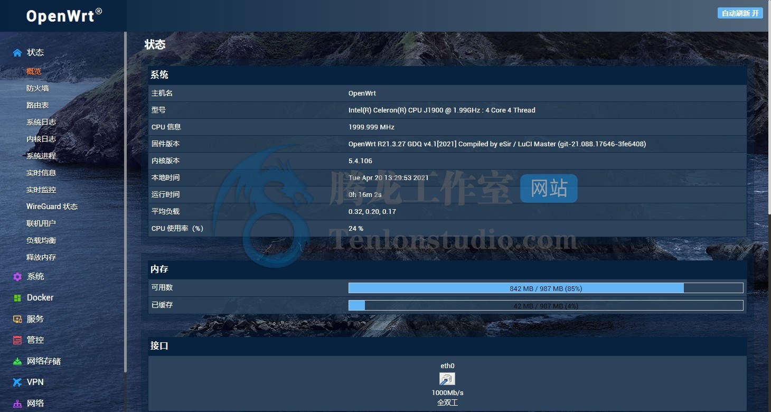Open the 实时信息 page
Viewport: 771px width, 412px height.
[41, 173]
